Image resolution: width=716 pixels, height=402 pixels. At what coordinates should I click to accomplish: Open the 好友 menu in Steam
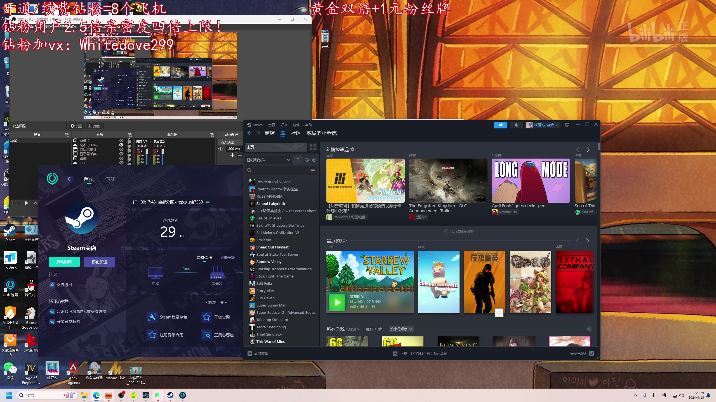click(x=284, y=125)
